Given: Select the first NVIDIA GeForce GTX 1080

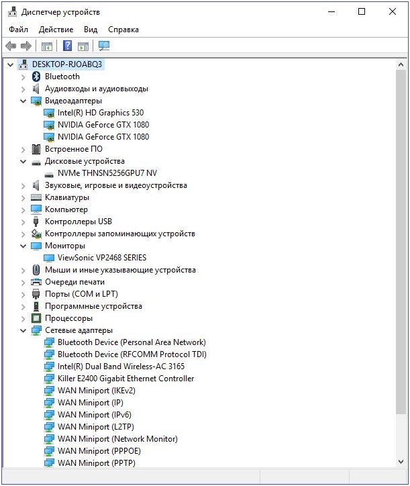Looking at the screenshot, I should tap(103, 125).
